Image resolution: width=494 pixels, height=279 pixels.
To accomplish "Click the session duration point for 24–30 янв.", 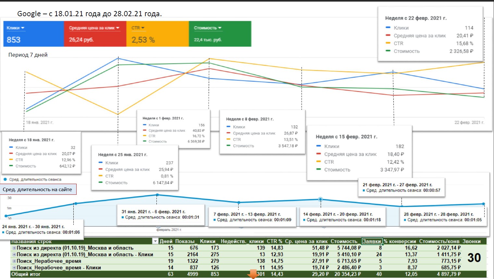I will pyautogui.click(x=76, y=203).
